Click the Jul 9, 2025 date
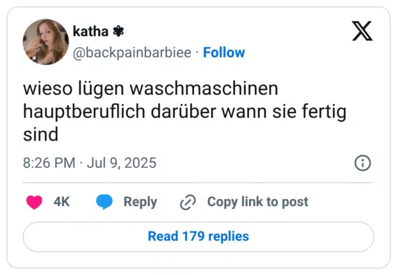Screen dimensions: 397x275 pos(122,163)
